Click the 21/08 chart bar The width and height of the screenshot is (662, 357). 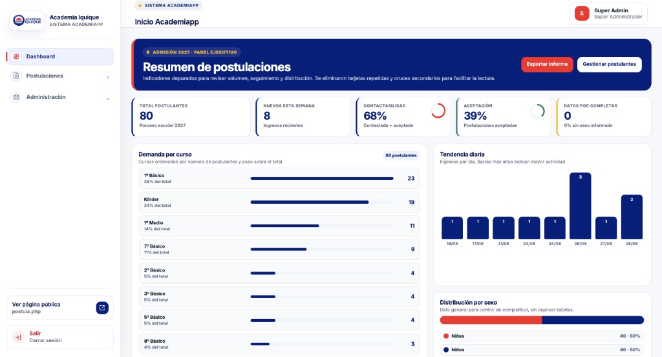[x=503, y=228]
